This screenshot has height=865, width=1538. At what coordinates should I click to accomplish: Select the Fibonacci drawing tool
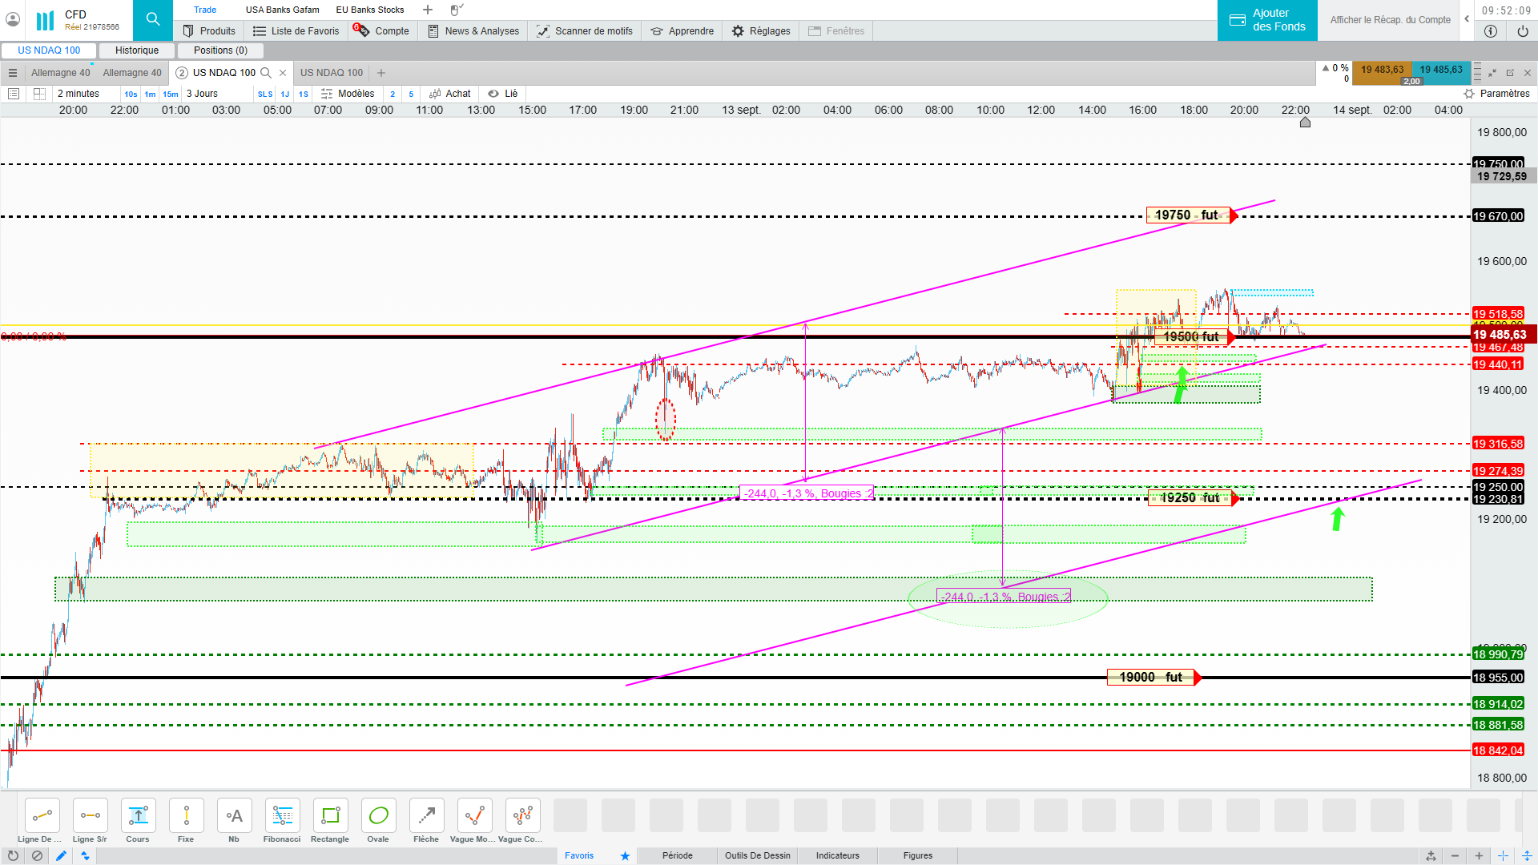[282, 816]
